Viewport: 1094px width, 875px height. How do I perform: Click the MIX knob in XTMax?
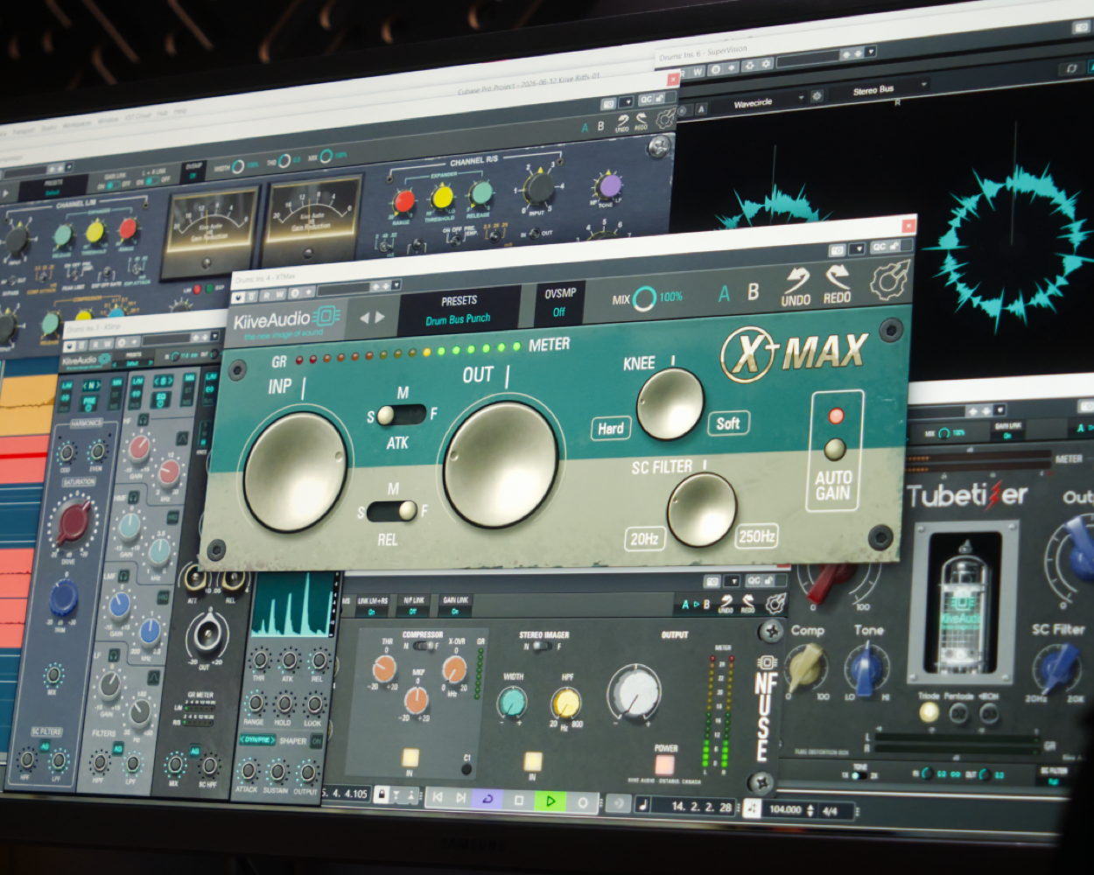(x=645, y=299)
